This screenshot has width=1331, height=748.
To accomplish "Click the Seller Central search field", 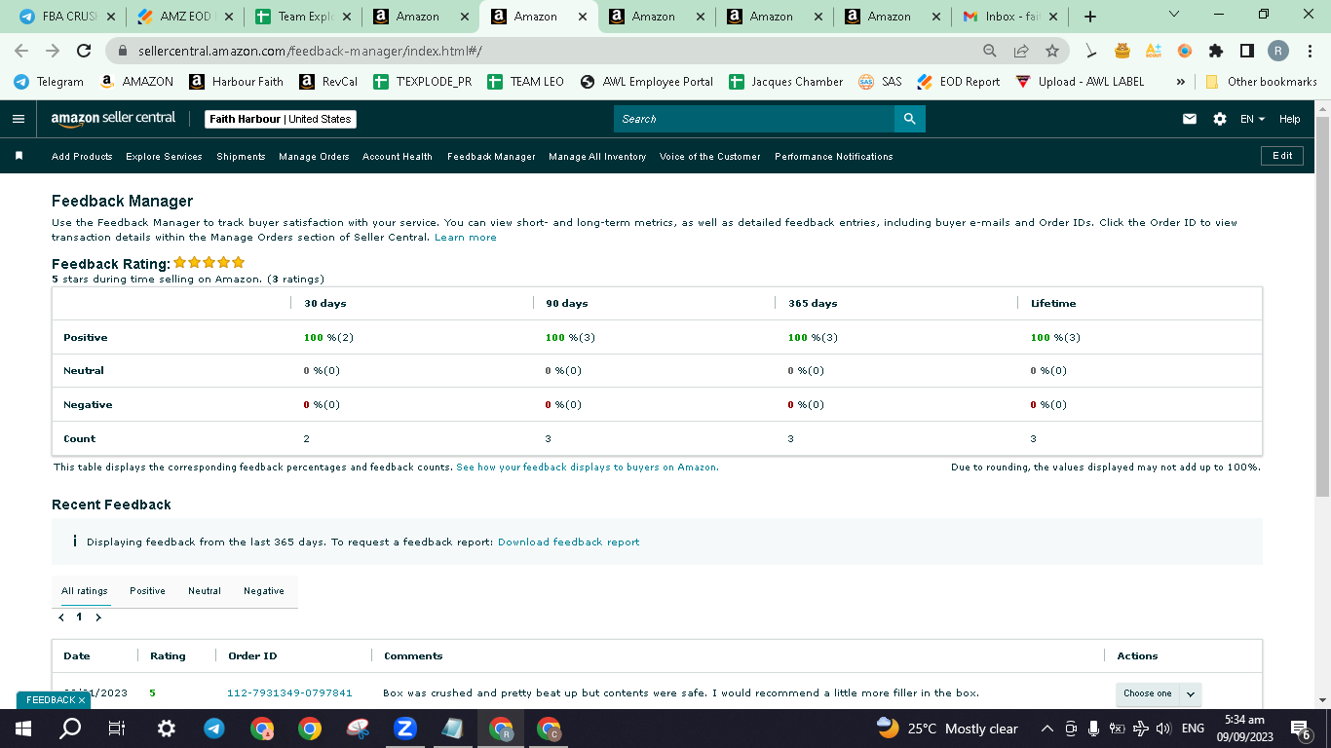I will point(754,119).
